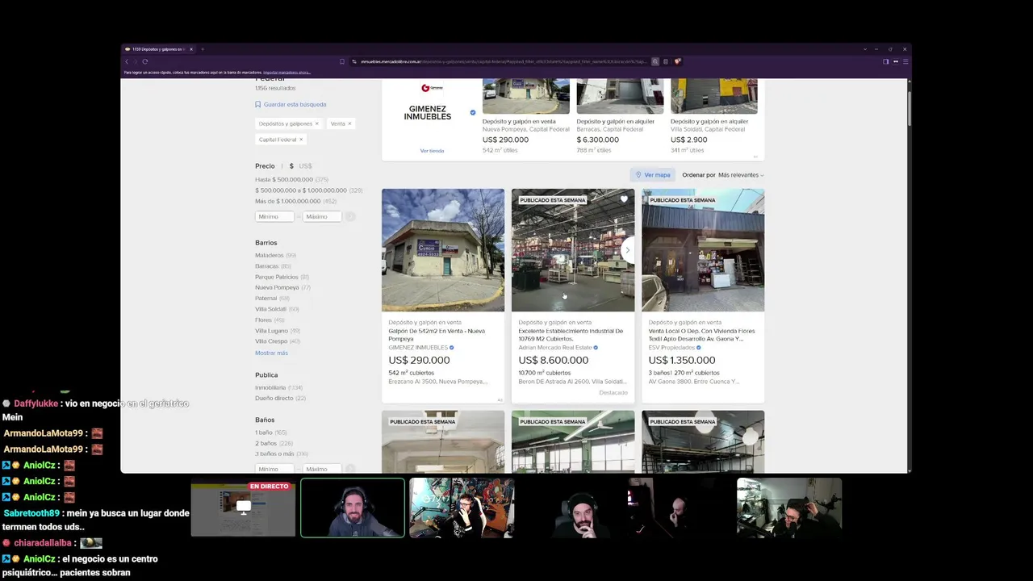This screenshot has width=1033, height=581.
Task: Click the Gimenez Inmuebles logo
Action: tap(432, 88)
